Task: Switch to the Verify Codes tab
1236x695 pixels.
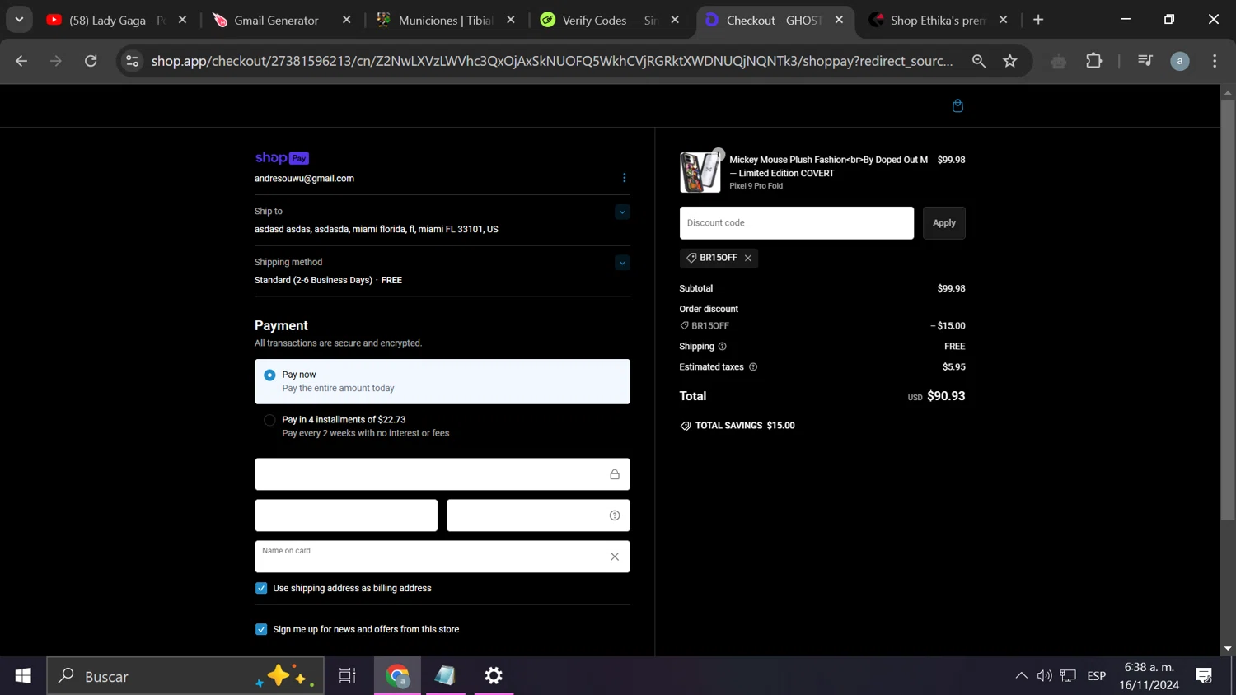Action: 610,20
